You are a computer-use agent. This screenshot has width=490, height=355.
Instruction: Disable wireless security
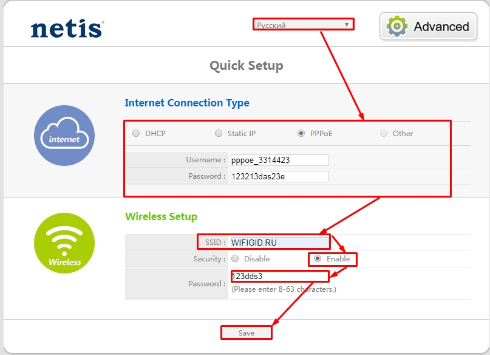(x=235, y=258)
